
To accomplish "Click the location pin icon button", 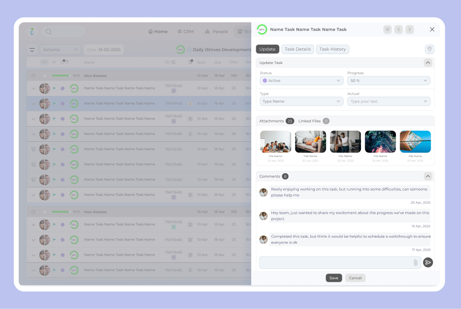I will [429, 49].
